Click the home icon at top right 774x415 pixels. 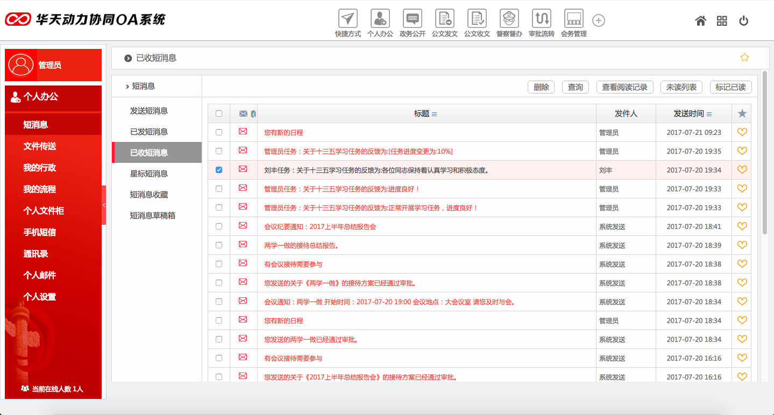point(700,20)
